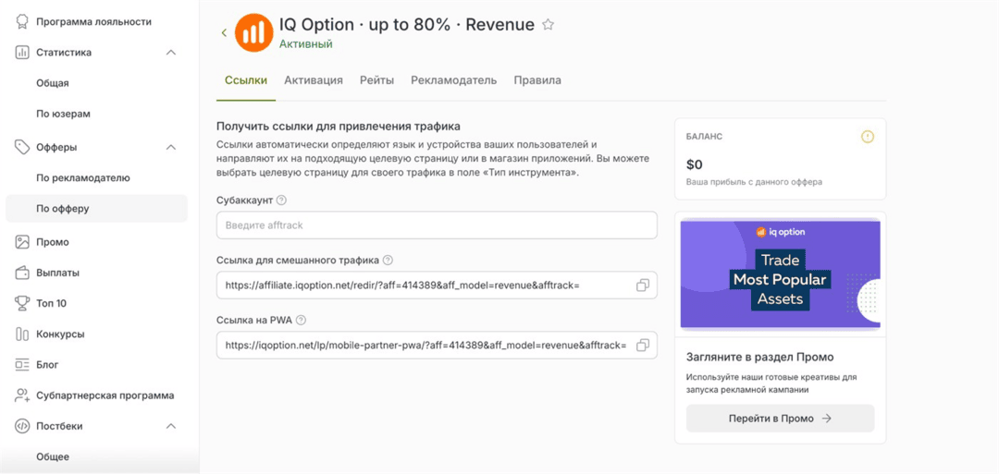Open the Ссылки tab
The height and width of the screenshot is (474, 999).
(246, 80)
